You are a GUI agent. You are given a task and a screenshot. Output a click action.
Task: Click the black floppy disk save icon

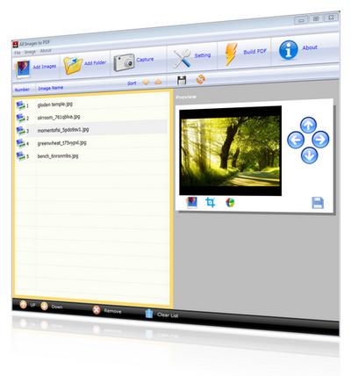point(182,80)
